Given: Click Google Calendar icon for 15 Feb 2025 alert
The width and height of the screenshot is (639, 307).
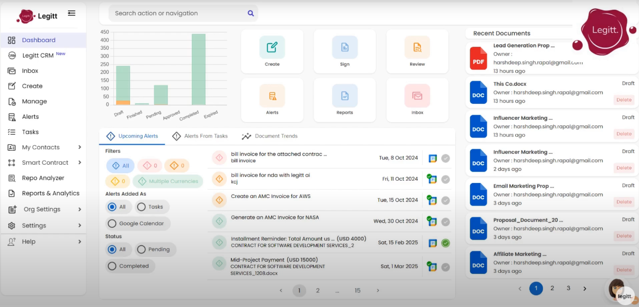Looking at the screenshot, I should tap(433, 243).
